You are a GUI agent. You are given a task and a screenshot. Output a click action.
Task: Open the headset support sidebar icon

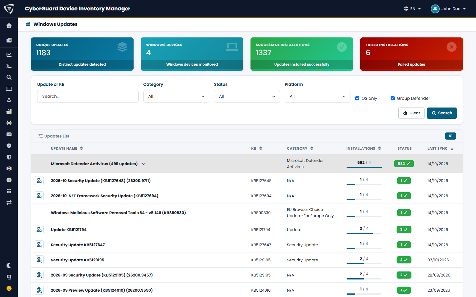tap(9, 277)
